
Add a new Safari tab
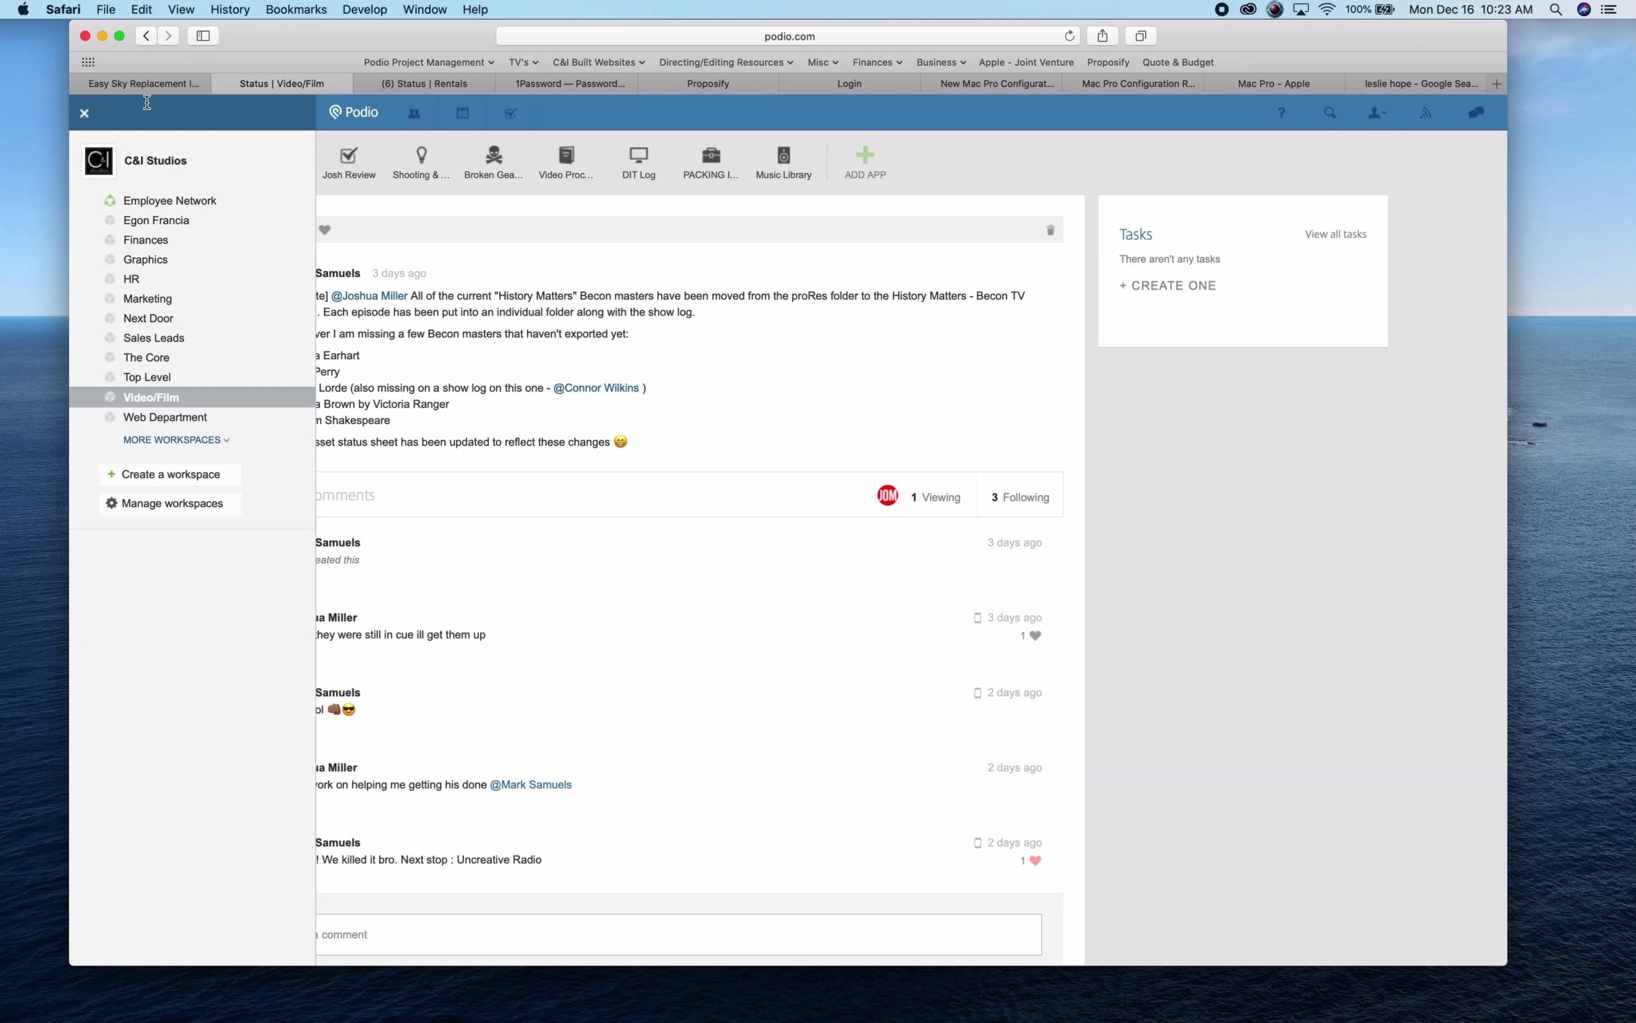click(1496, 84)
